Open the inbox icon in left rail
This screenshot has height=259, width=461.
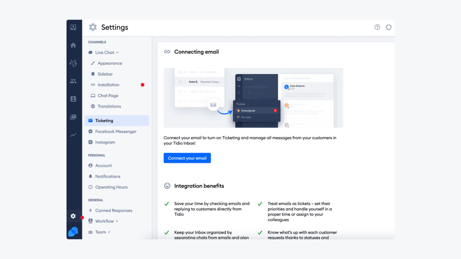[73, 27]
